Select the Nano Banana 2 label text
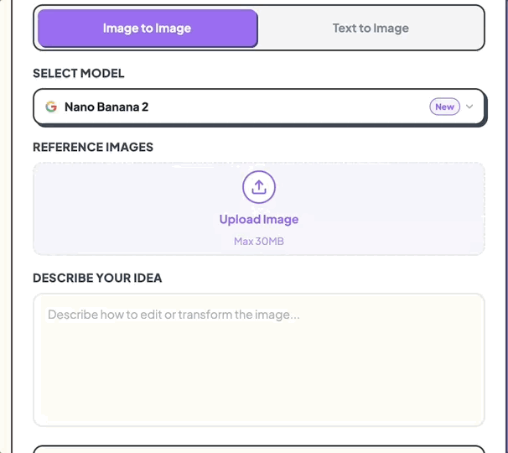 coord(106,107)
